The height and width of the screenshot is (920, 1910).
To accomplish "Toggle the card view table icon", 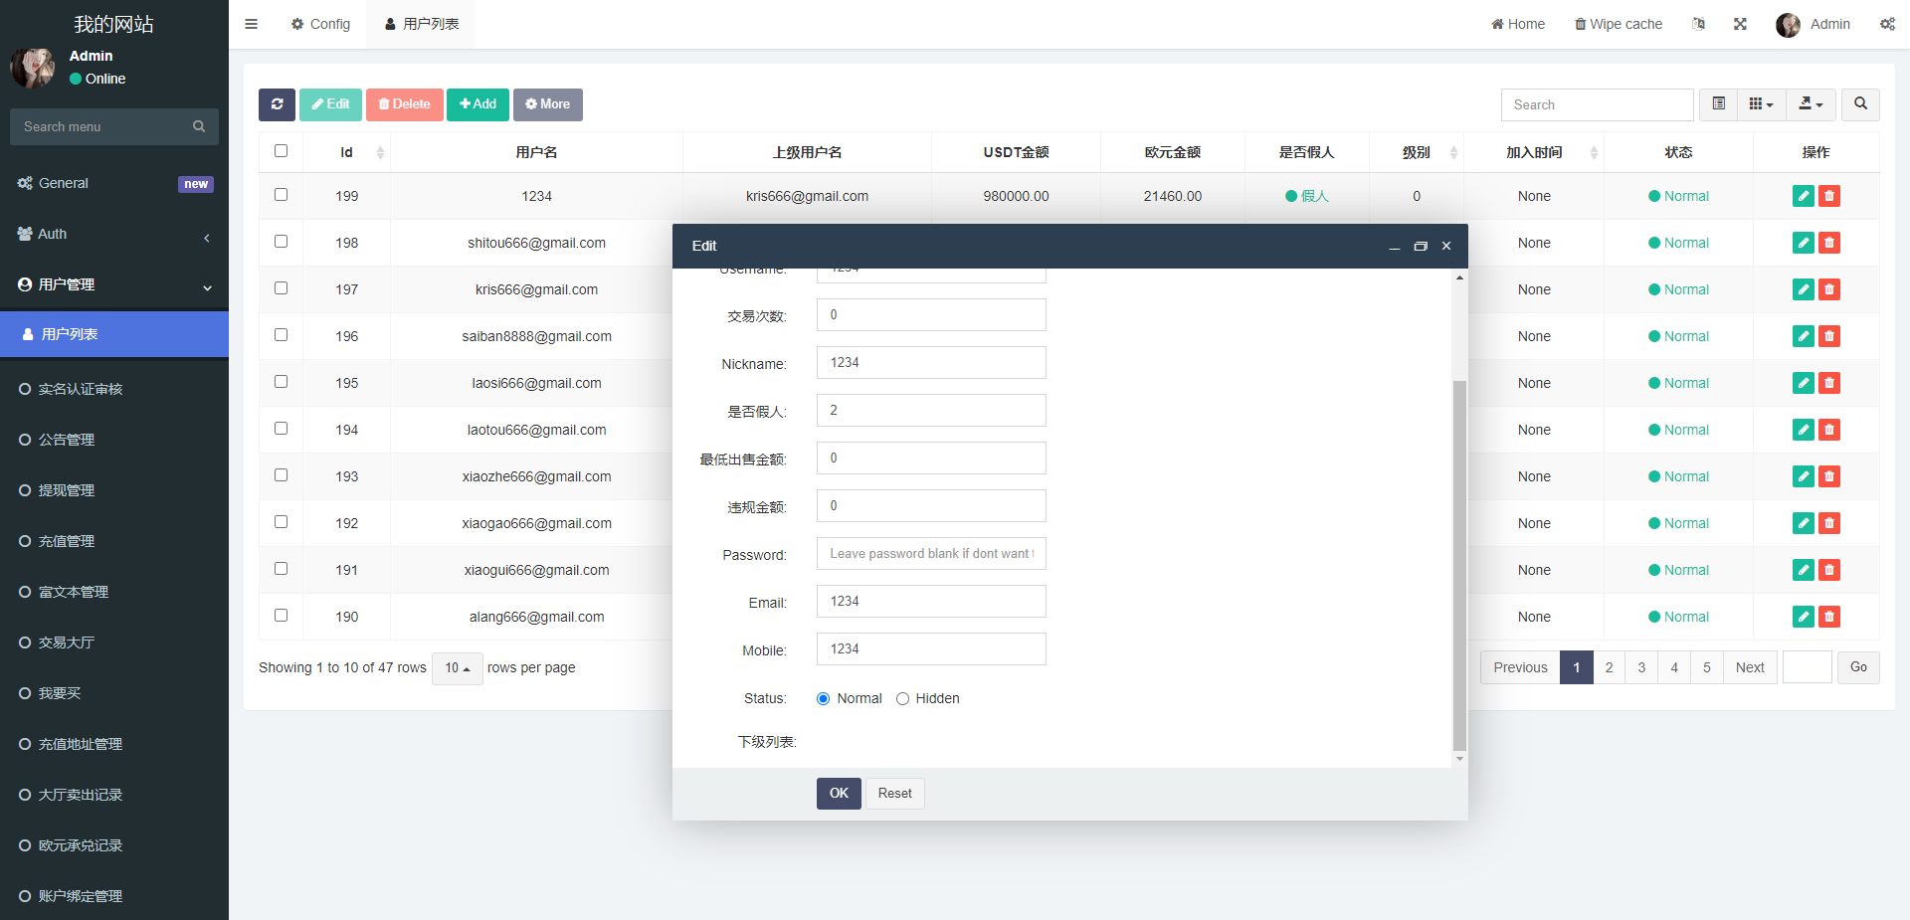I will pos(1718,104).
